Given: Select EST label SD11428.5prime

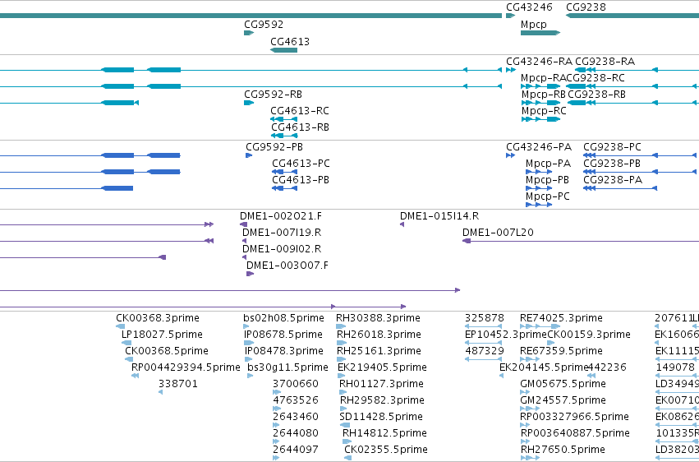Looking at the screenshot, I should pos(380,418).
